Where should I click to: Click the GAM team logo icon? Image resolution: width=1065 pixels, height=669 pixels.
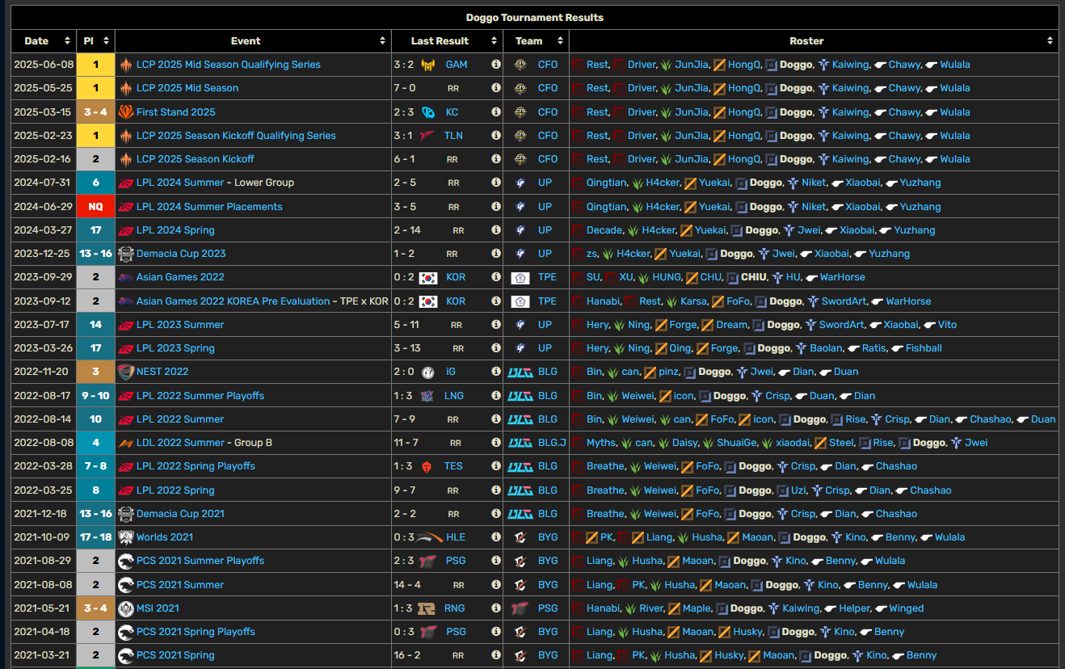[428, 65]
